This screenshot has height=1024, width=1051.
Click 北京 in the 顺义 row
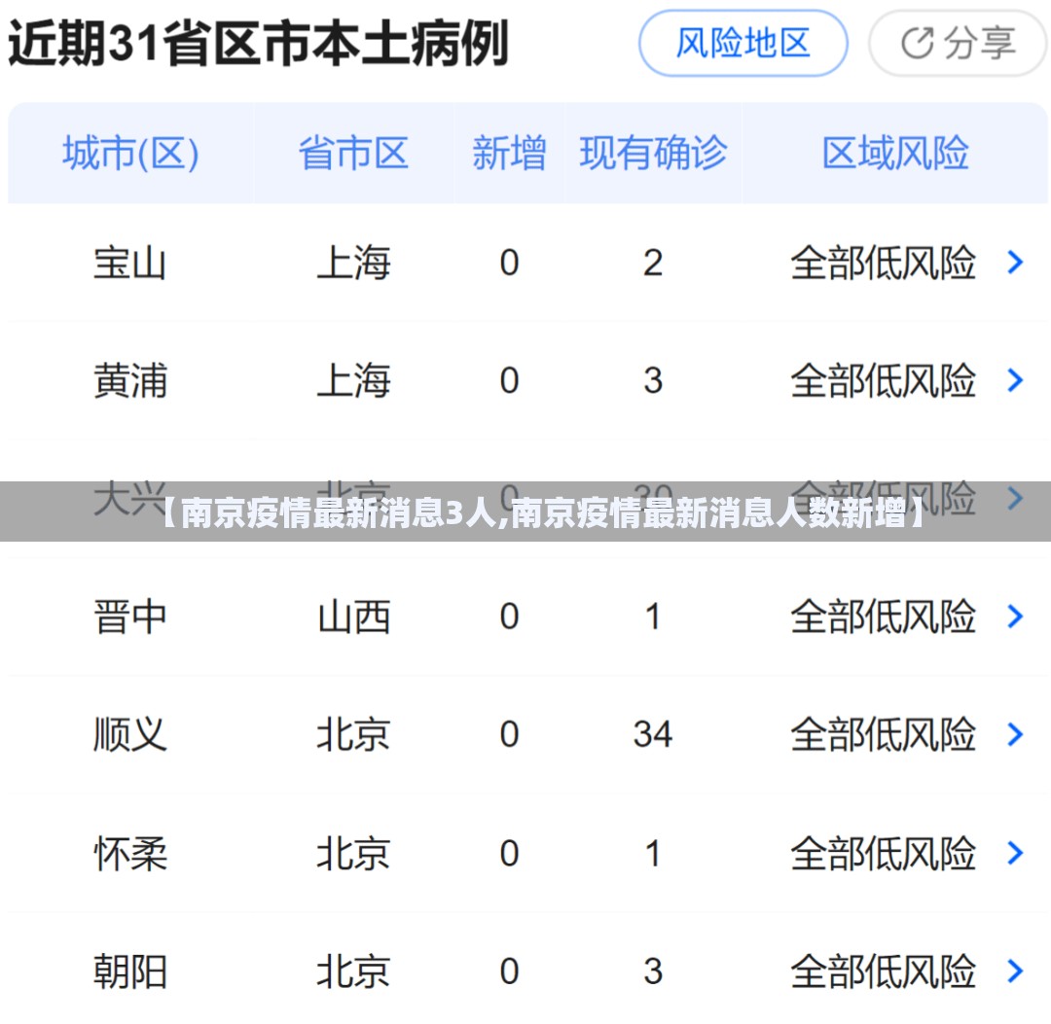point(353,734)
